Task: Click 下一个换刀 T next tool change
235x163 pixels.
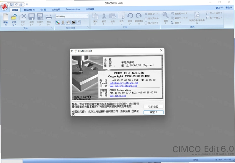Action: (214, 13)
